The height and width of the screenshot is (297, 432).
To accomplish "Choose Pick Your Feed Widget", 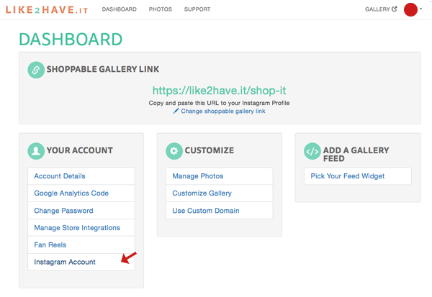I will 347,176.
